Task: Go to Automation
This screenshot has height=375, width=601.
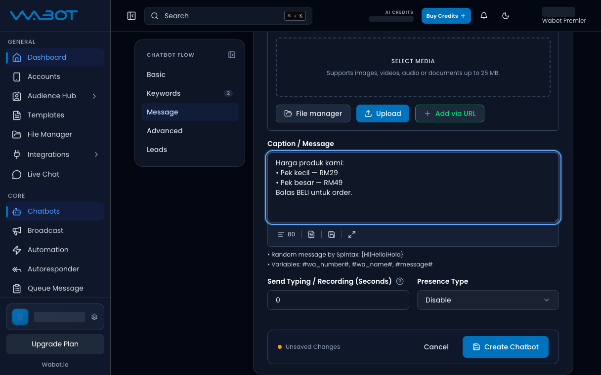Action: (55, 250)
